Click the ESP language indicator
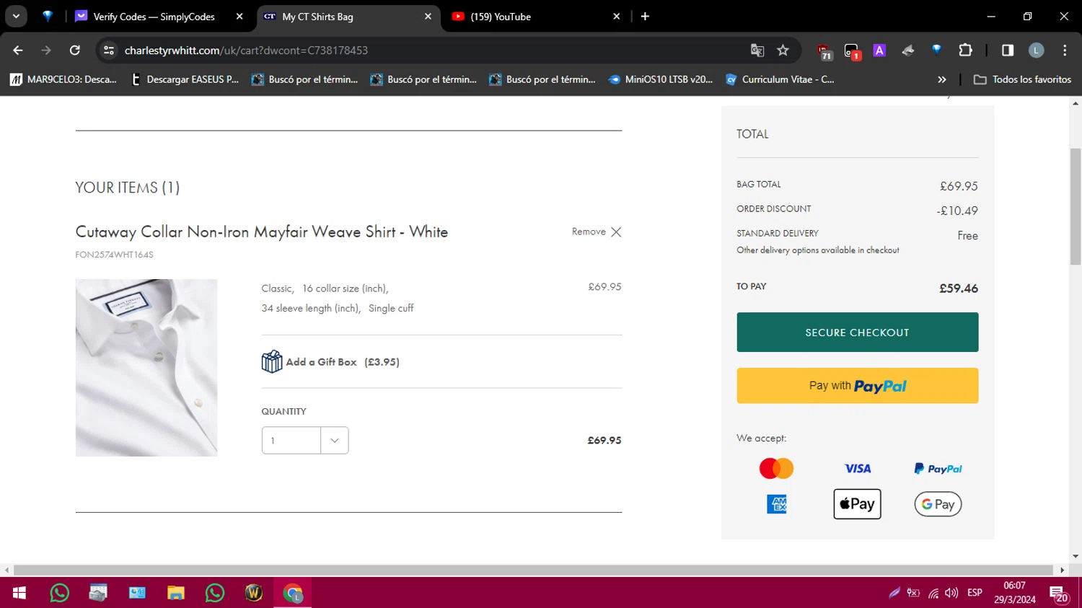This screenshot has width=1082, height=608. point(975,593)
